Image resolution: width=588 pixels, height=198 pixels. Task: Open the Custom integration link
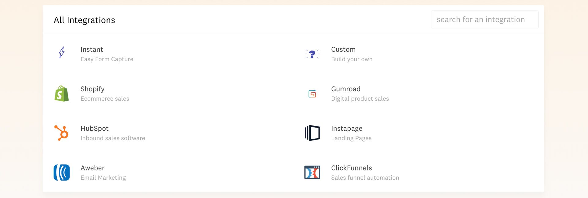(343, 49)
